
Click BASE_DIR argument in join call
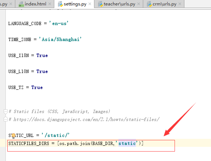click(103, 144)
